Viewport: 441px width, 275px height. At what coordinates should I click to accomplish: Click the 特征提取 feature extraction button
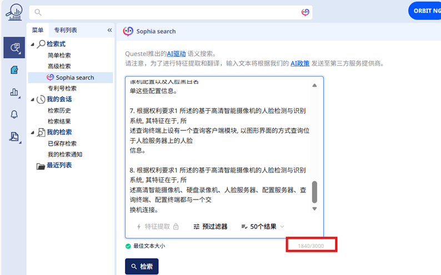[x=158, y=226]
